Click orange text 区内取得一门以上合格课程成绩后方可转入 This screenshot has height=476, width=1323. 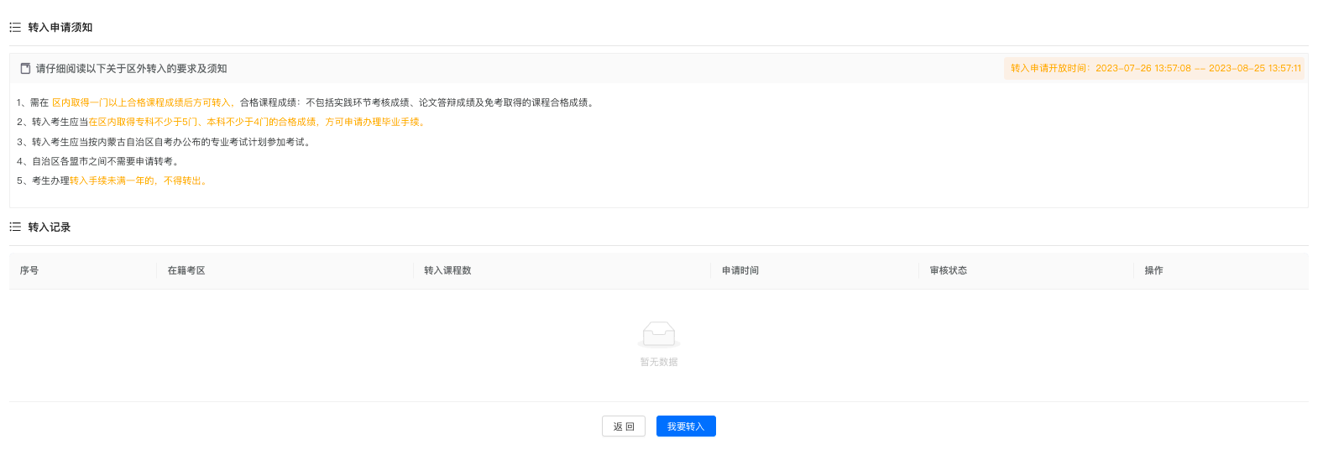(143, 102)
